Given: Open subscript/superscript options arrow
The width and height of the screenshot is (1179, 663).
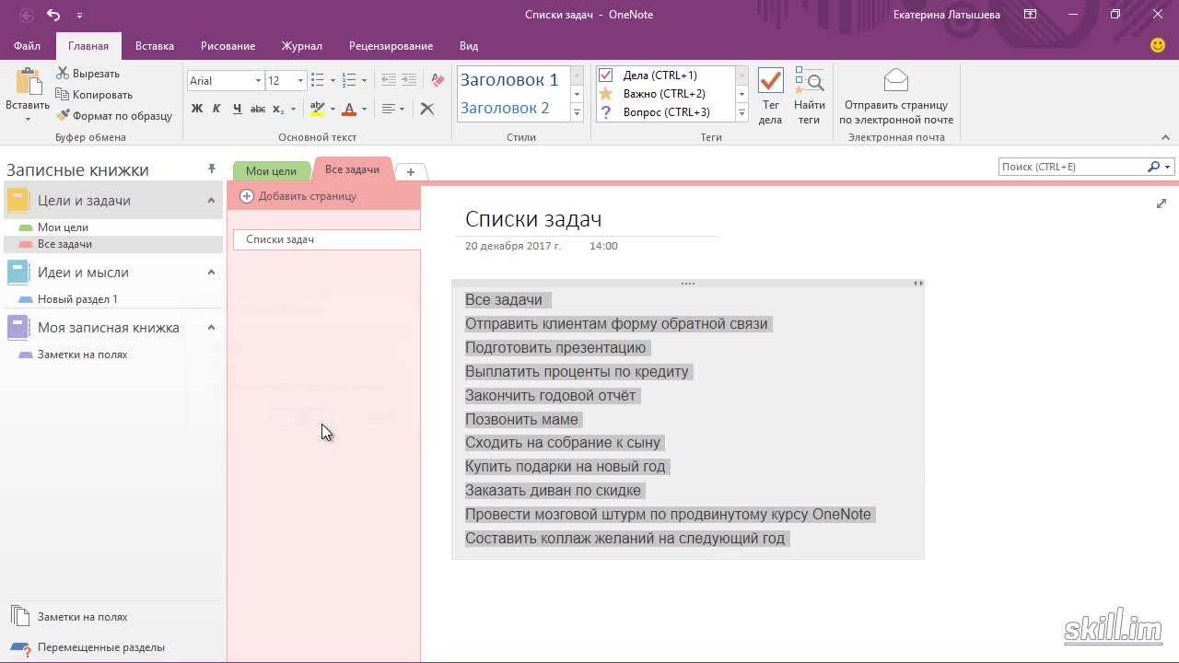Looking at the screenshot, I should 294,109.
